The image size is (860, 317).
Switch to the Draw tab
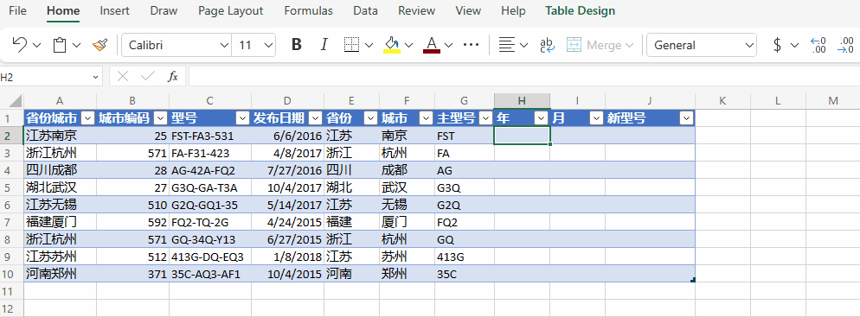[164, 10]
